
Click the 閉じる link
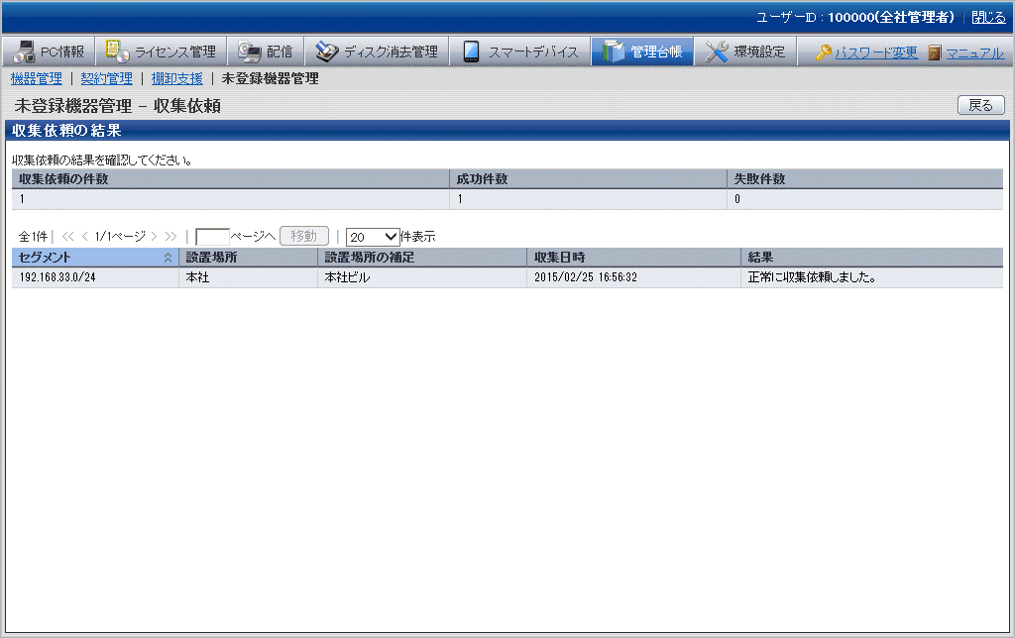(x=989, y=18)
